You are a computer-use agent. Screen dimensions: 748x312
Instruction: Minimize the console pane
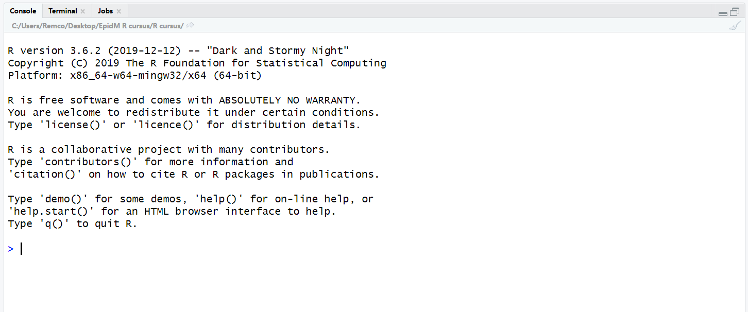pyautogui.click(x=723, y=13)
